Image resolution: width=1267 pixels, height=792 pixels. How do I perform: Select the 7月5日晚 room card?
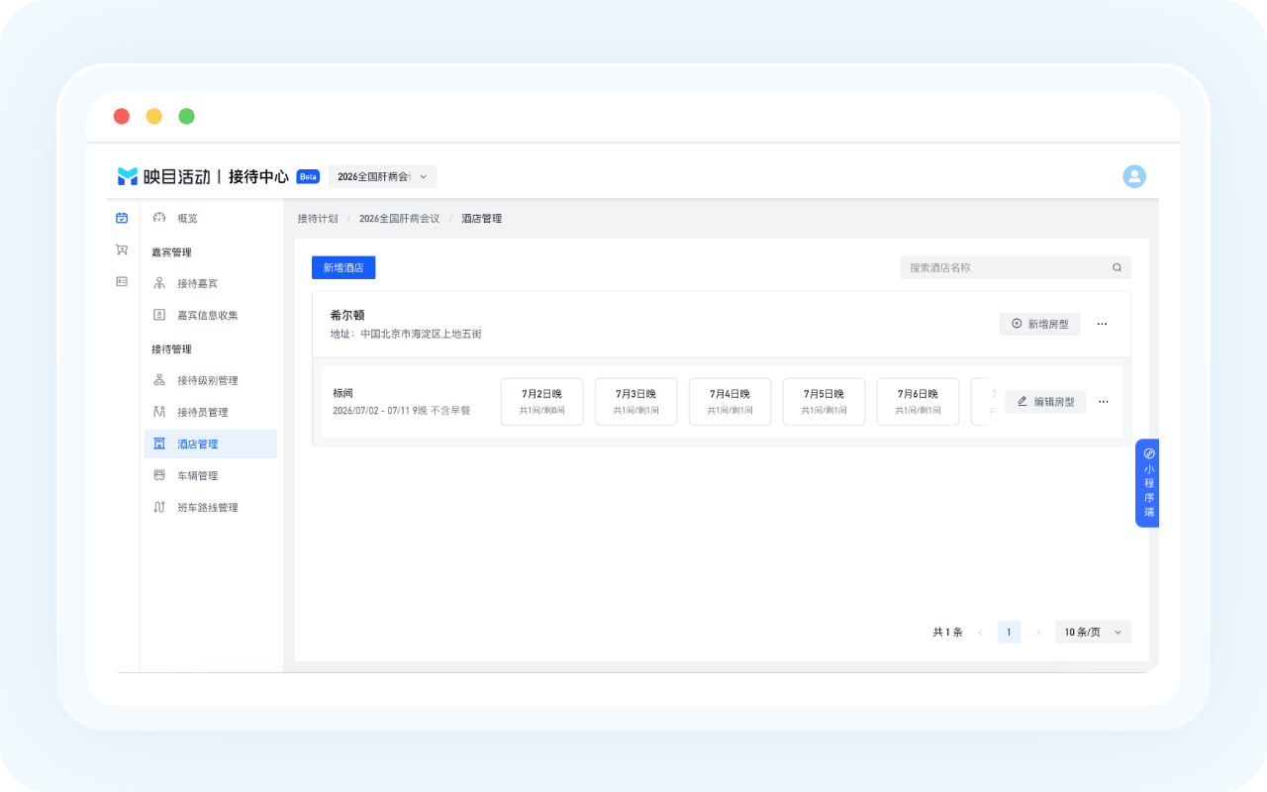coord(824,402)
